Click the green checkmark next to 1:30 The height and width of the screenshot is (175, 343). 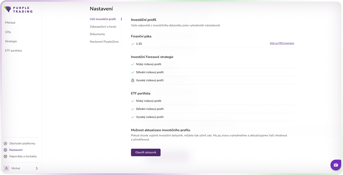coord(132,44)
